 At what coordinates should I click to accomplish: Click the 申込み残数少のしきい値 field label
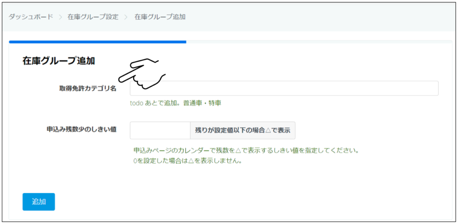[x=82, y=129]
